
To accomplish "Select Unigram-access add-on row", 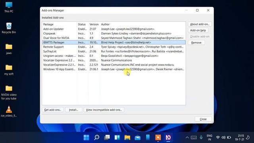I will click(114, 56).
